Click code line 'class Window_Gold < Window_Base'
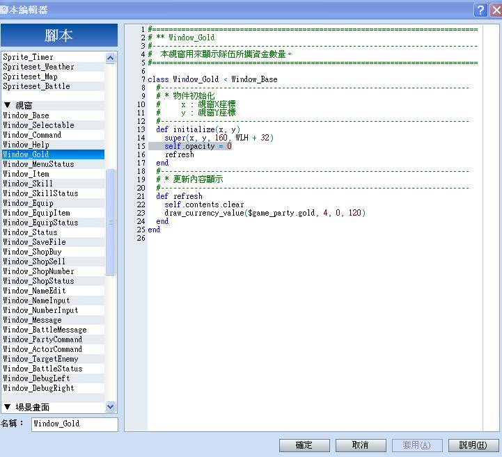The width and height of the screenshot is (502, 457). pos(212,79)
